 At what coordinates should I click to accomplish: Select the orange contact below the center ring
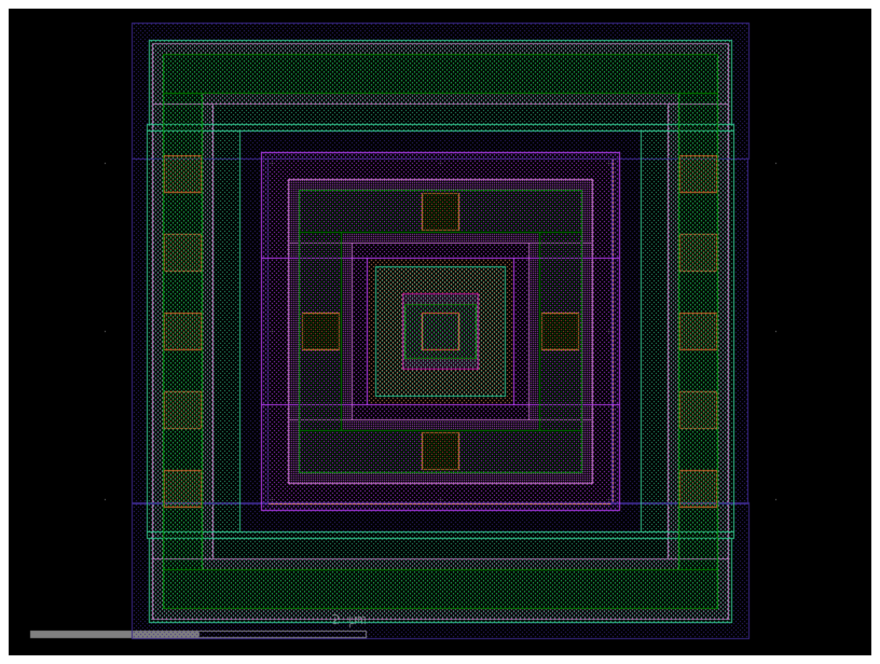441,451
